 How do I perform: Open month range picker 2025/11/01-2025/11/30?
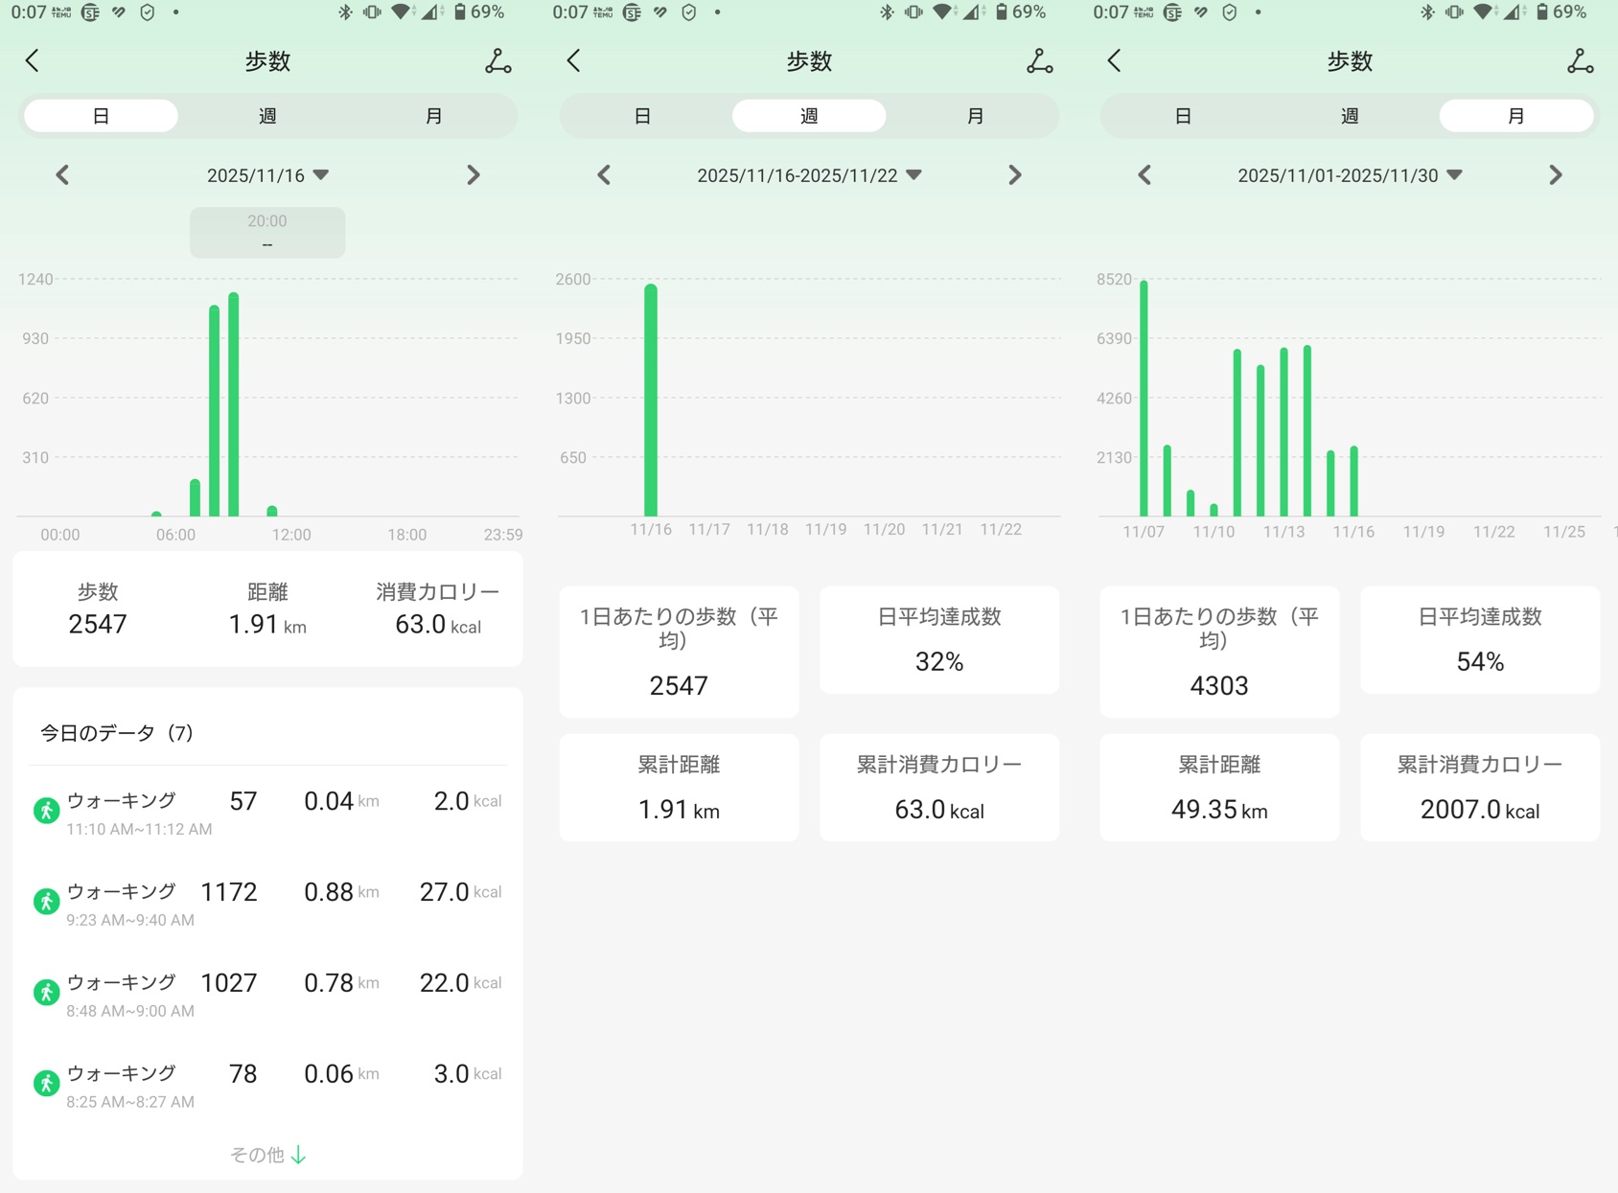(1349, 175)
